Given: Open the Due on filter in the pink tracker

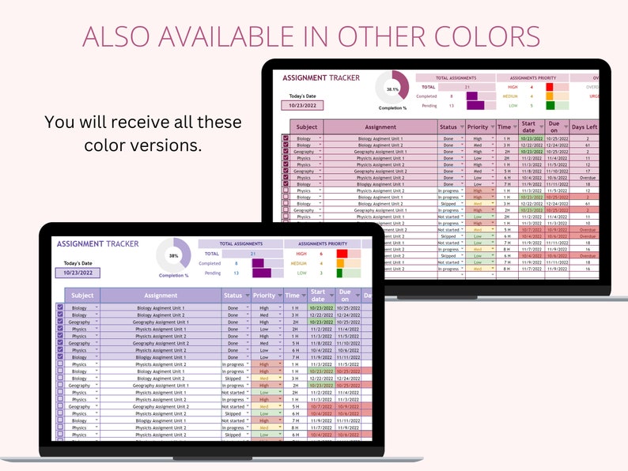Looking at the screenshot, I should point(566,127).
